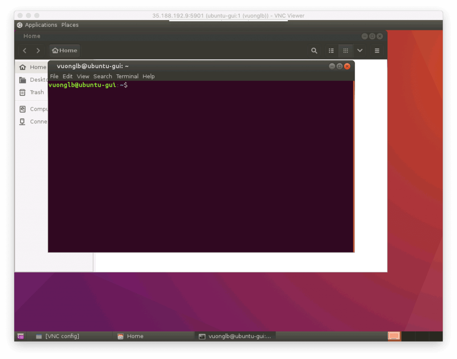
Task: Minimize the terminal window
Action: click(x=332, y=66)
